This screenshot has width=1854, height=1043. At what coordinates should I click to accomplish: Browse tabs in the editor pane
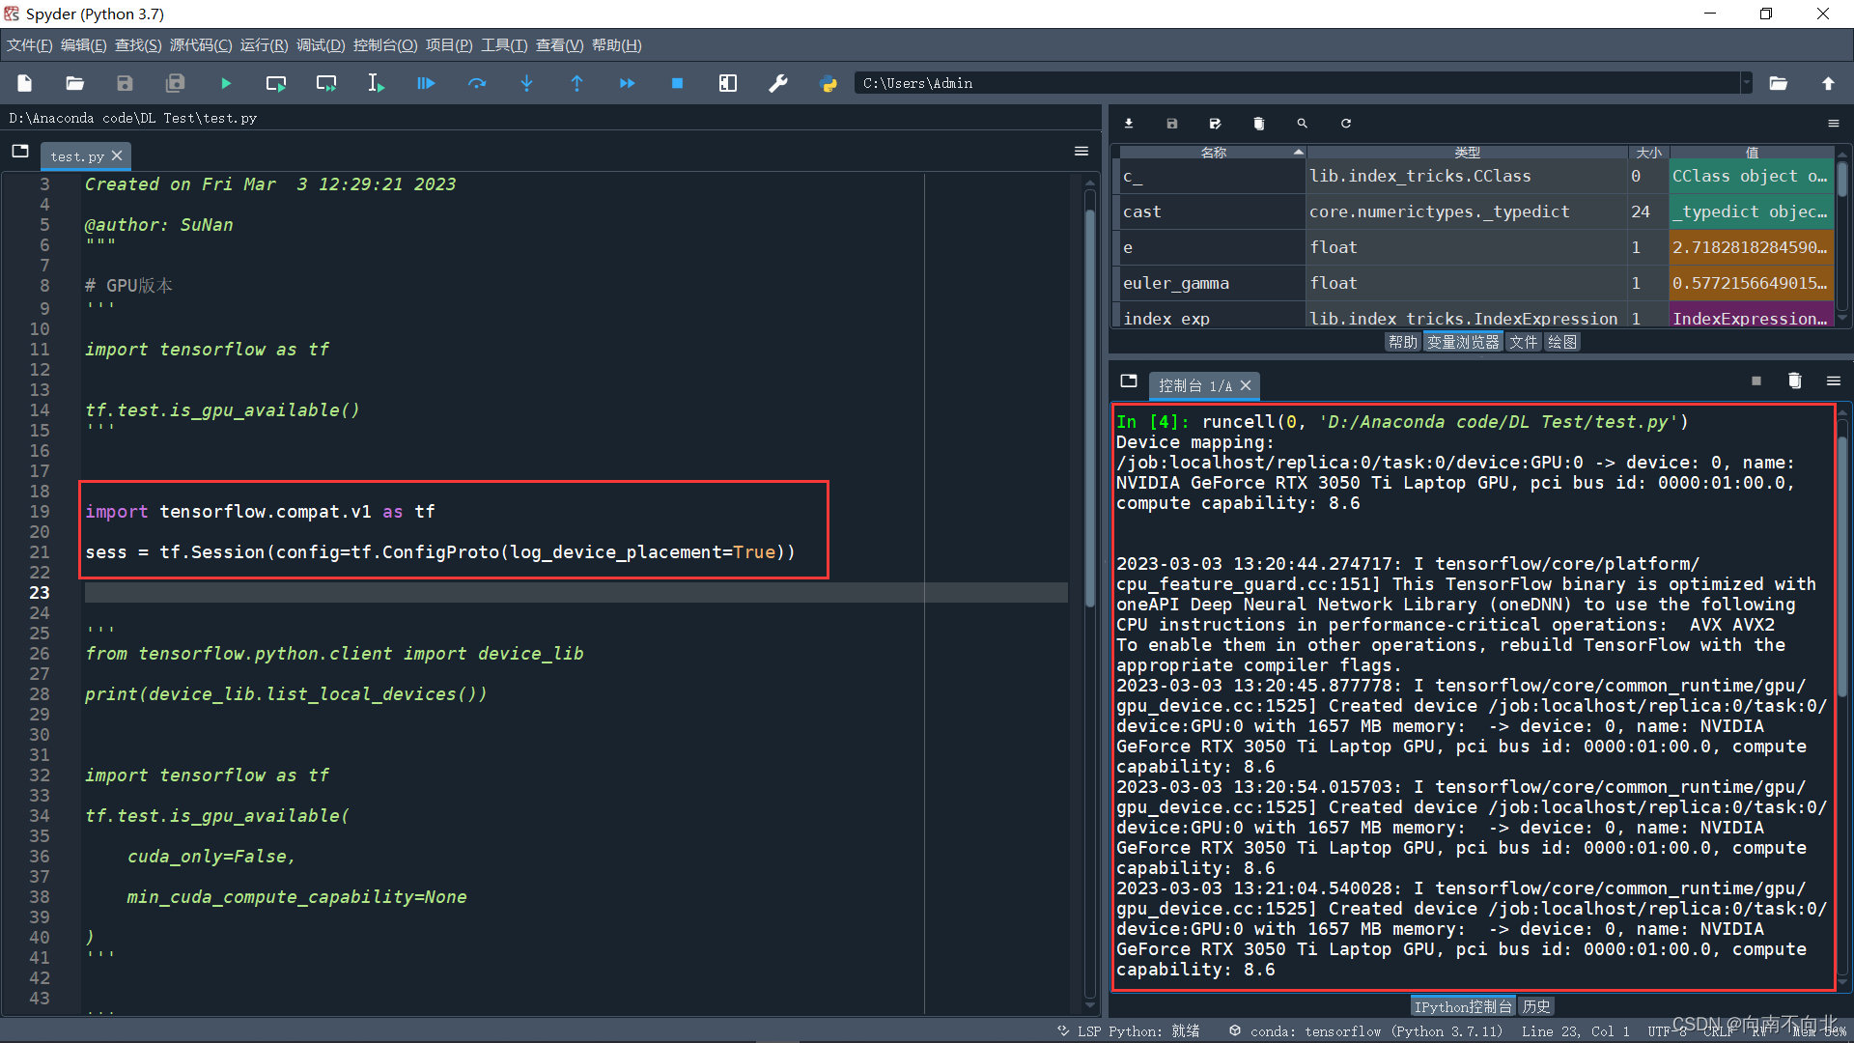point(20,152)
